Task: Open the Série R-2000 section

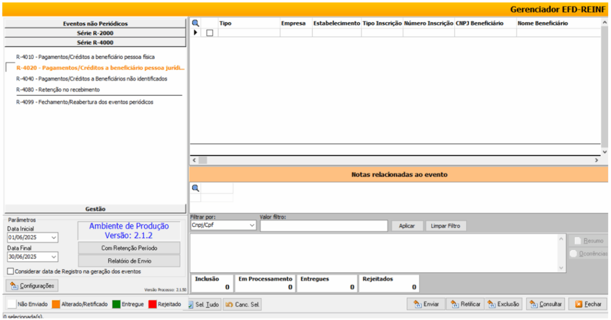Action: [x=95, y=33]
